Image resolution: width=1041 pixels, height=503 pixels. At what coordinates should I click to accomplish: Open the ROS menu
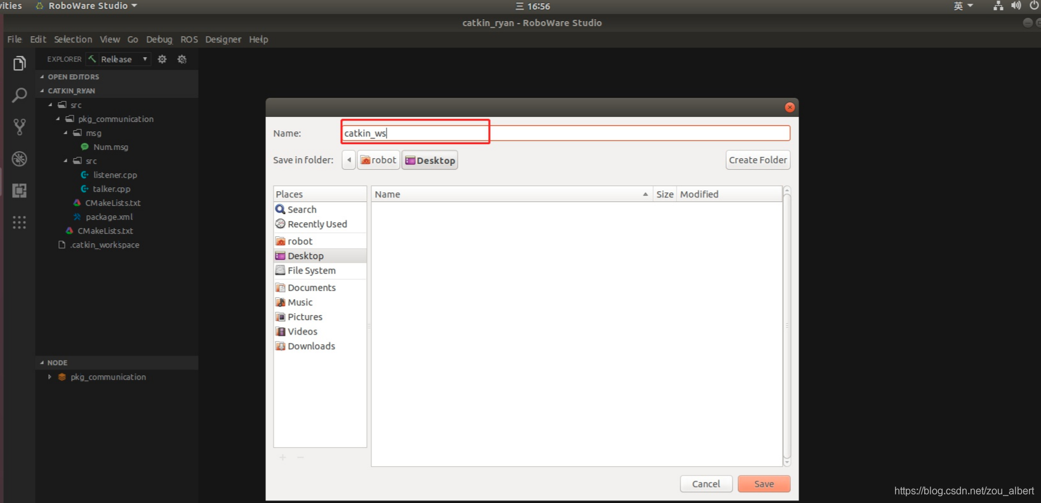[x=189, y=39]
